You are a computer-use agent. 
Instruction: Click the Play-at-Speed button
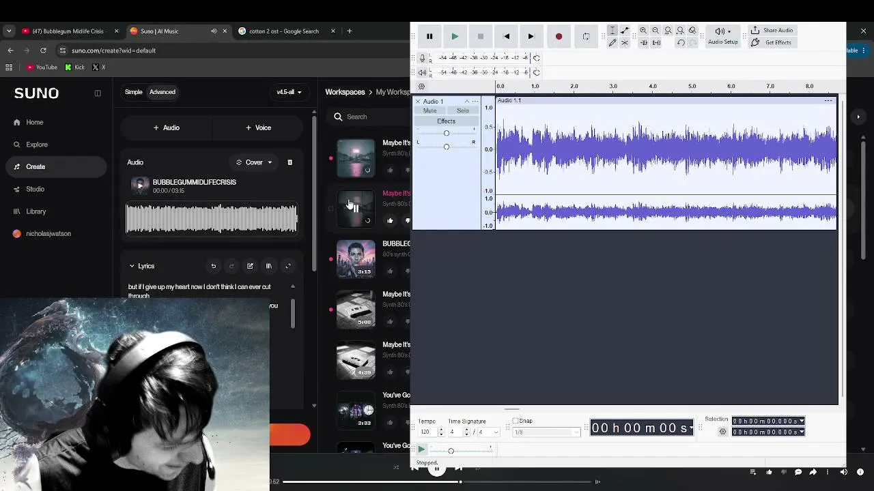coord(421,450)
